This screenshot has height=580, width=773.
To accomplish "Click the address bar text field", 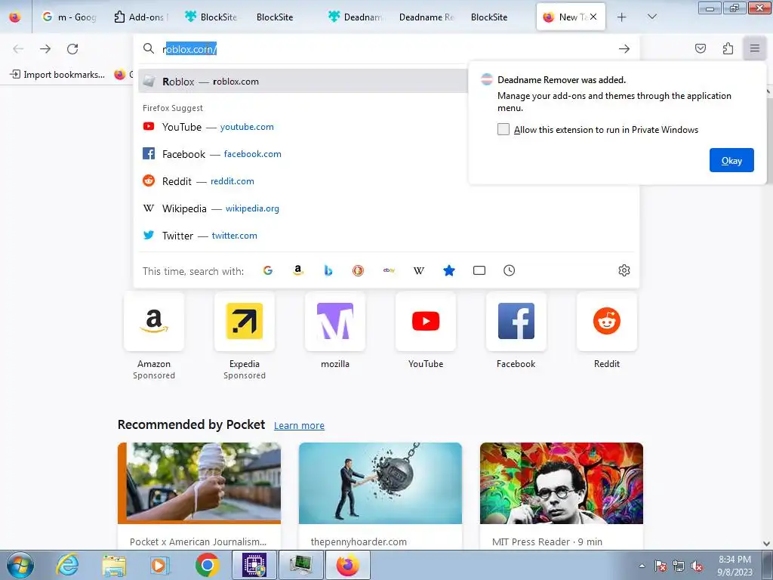I will click(387, 49).
